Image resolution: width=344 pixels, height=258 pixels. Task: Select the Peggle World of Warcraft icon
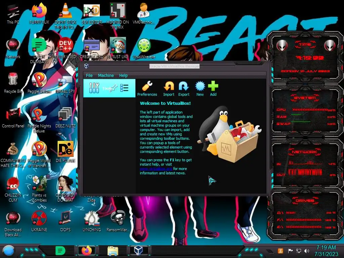(39, 155)
